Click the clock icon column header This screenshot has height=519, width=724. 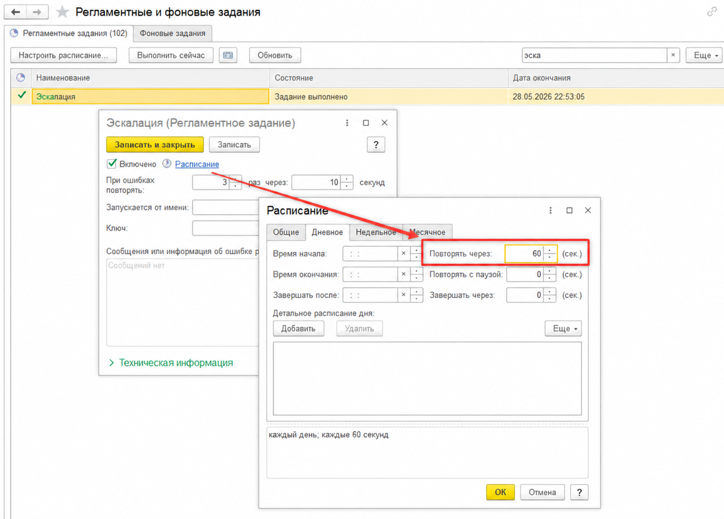21,77
